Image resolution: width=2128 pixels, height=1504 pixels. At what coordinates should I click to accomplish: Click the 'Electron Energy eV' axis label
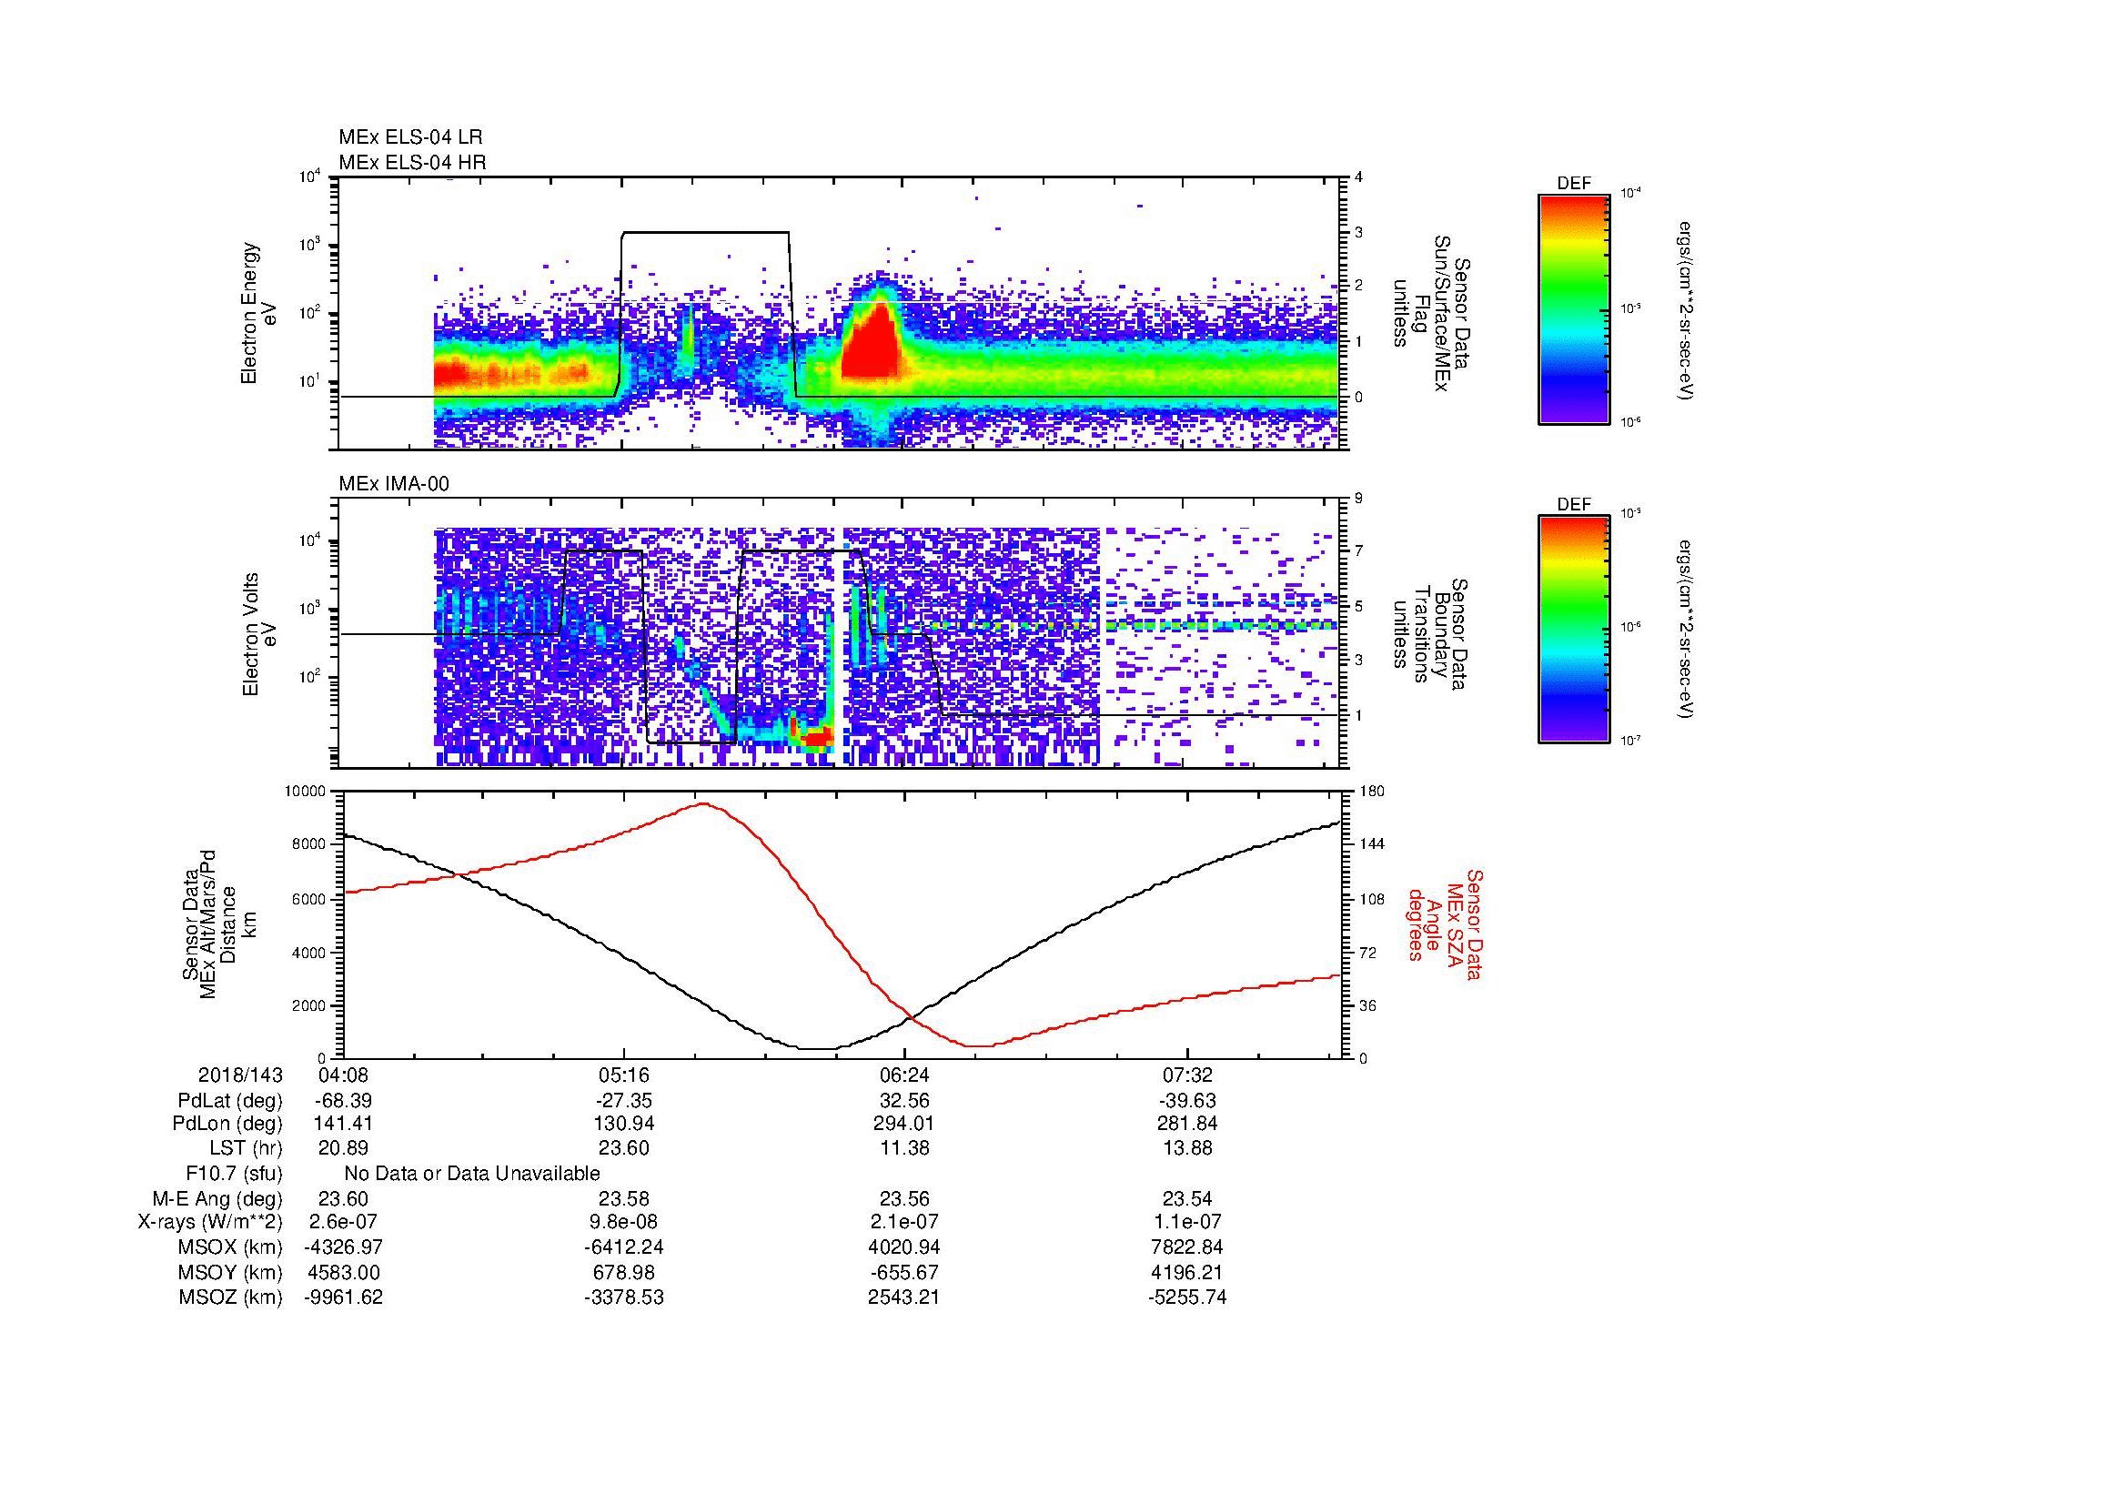[x=260, y=313]
